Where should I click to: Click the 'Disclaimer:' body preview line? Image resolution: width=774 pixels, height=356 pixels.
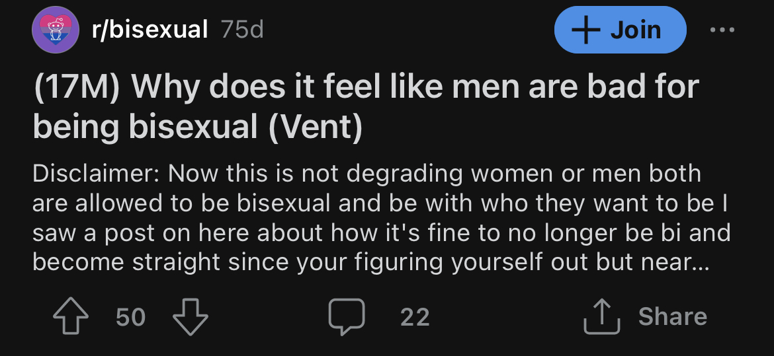(366, 174)
